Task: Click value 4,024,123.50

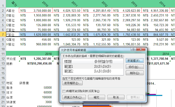Action: point(72,11)
